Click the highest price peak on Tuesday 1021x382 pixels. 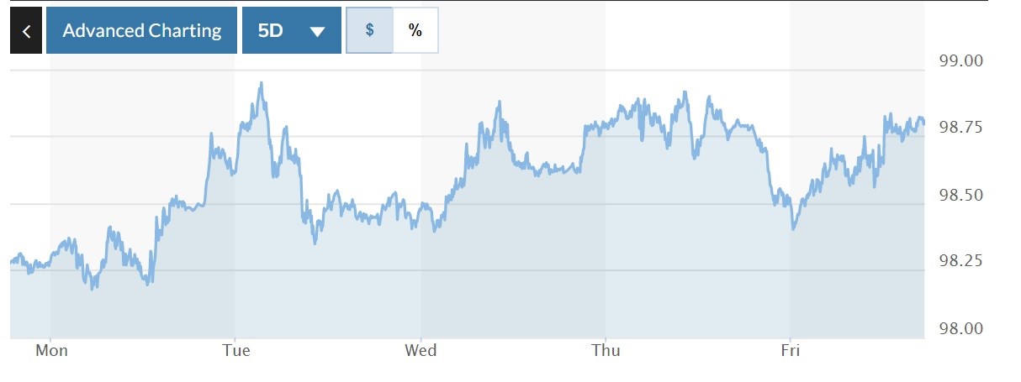(x=262, y=83)
